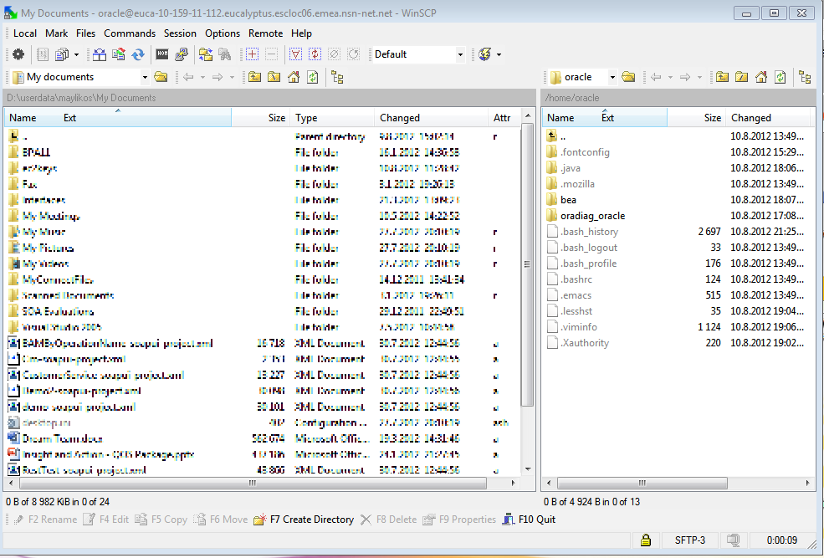Select the .bash_history file
This screenshot has width=824, height=558.
click(x=589, y=232)
